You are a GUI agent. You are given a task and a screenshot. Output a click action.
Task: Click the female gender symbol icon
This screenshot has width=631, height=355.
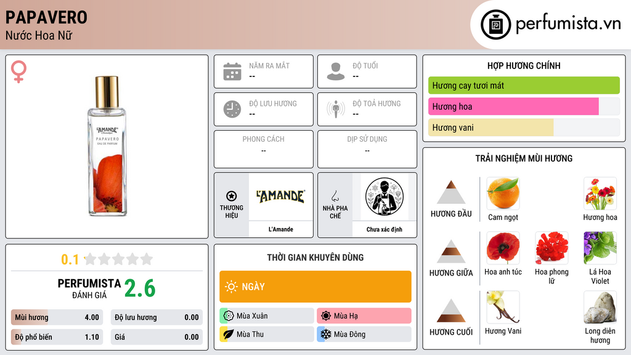(18, 71)
